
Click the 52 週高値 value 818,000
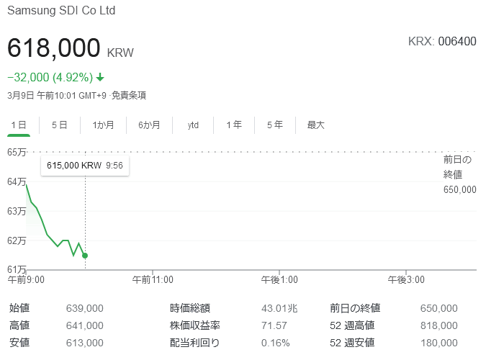pyautogui.click(x=438, y=325)
